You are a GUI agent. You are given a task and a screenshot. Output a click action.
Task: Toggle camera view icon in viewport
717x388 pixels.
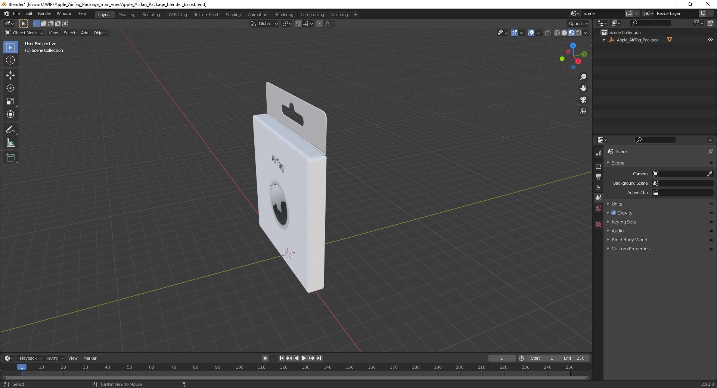click(x=583, y=100)
